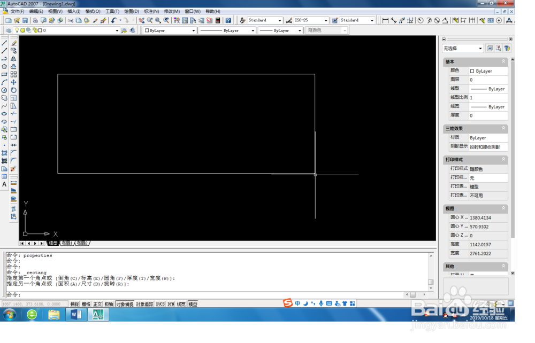Viewport: 535px width, 343px height.
Task: Open the 绘图(D) menu
Action: tap(132, 11)
